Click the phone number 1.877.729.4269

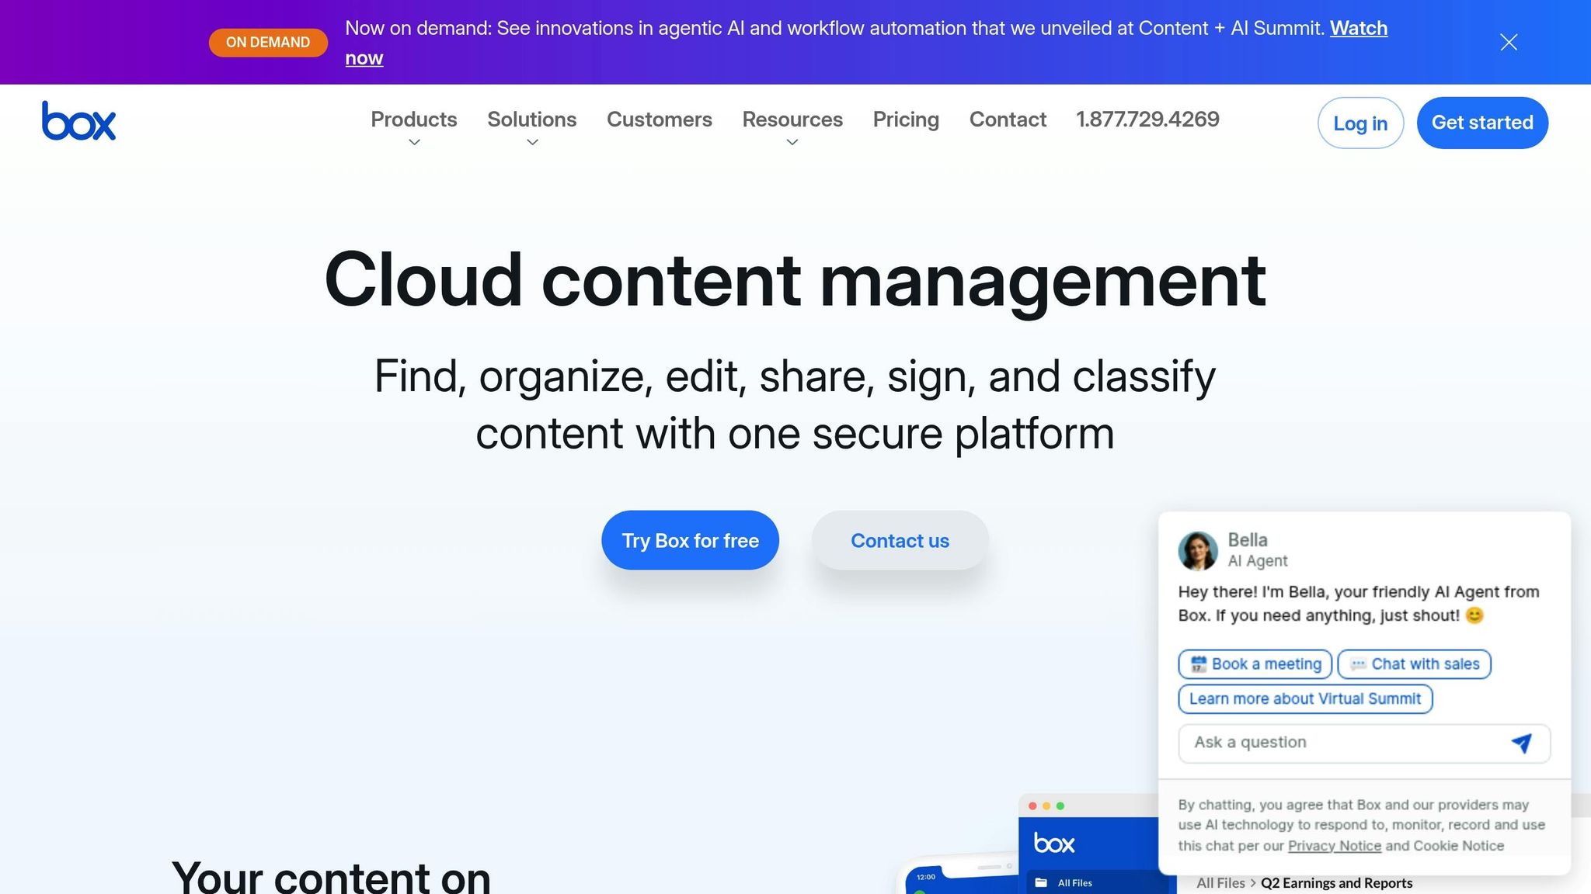1147,120
